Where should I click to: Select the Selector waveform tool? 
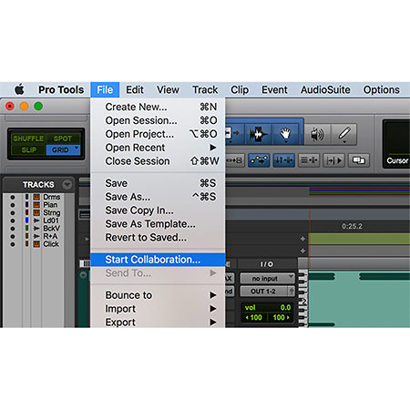(x=258, y=134)
